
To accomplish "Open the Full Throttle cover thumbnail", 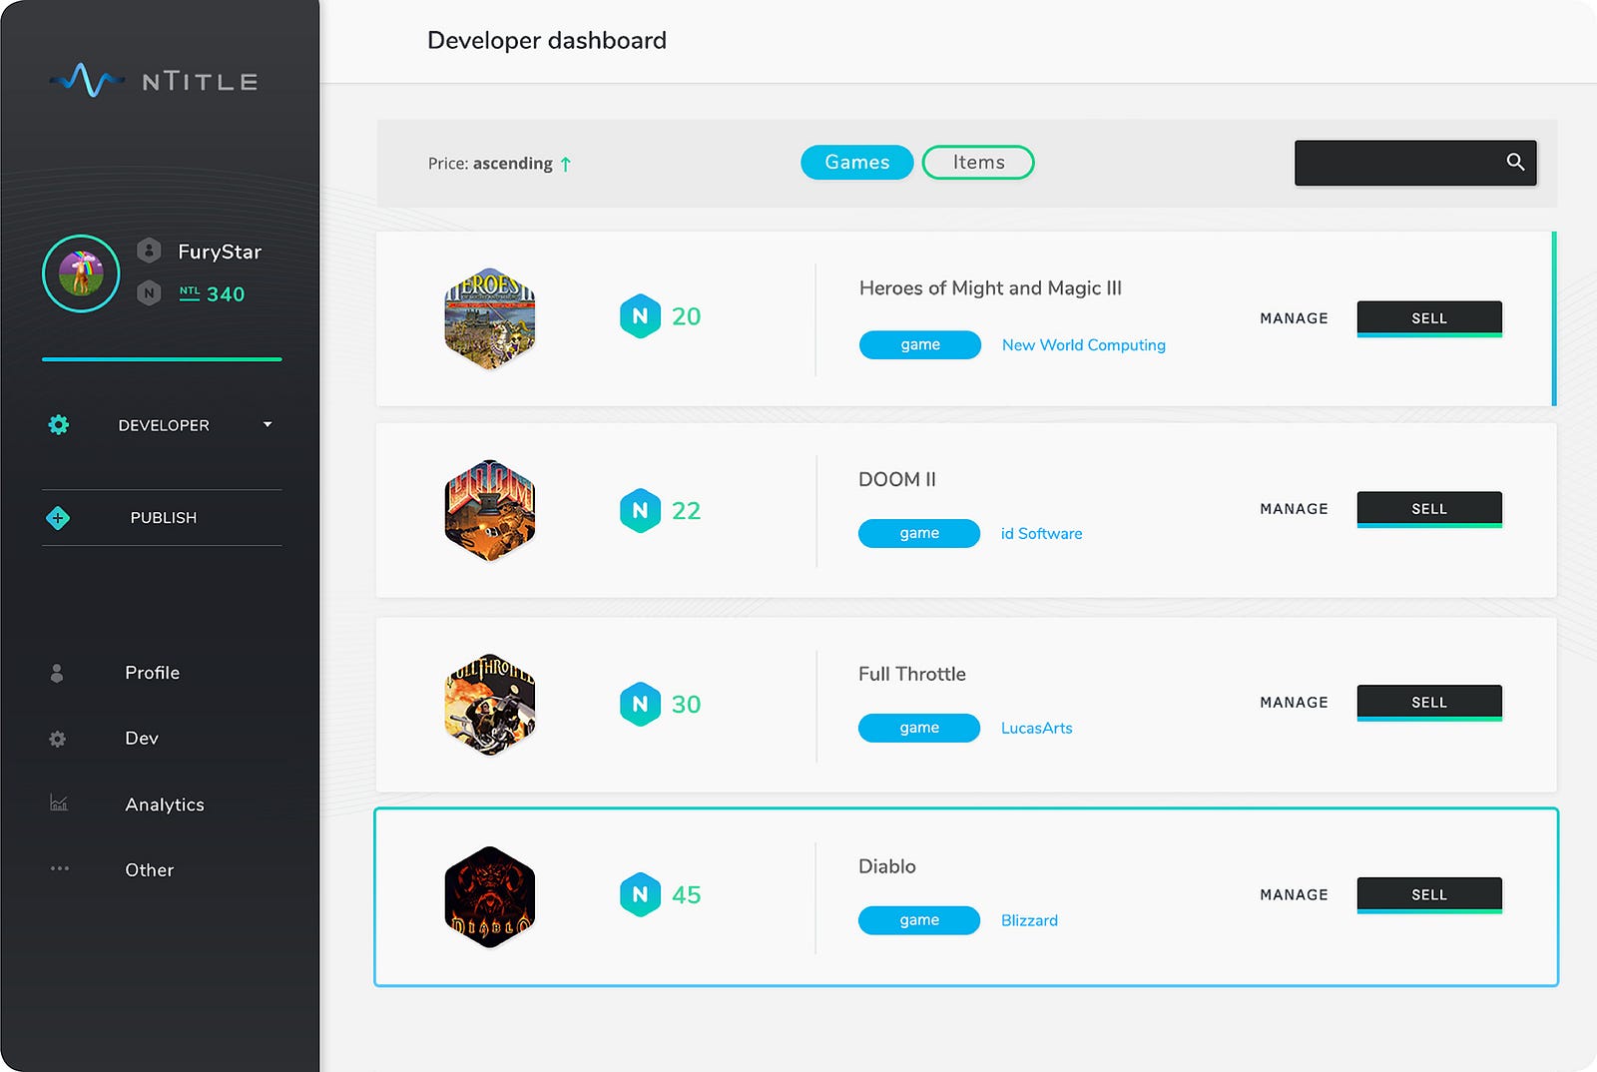I will tap(489, 704).
